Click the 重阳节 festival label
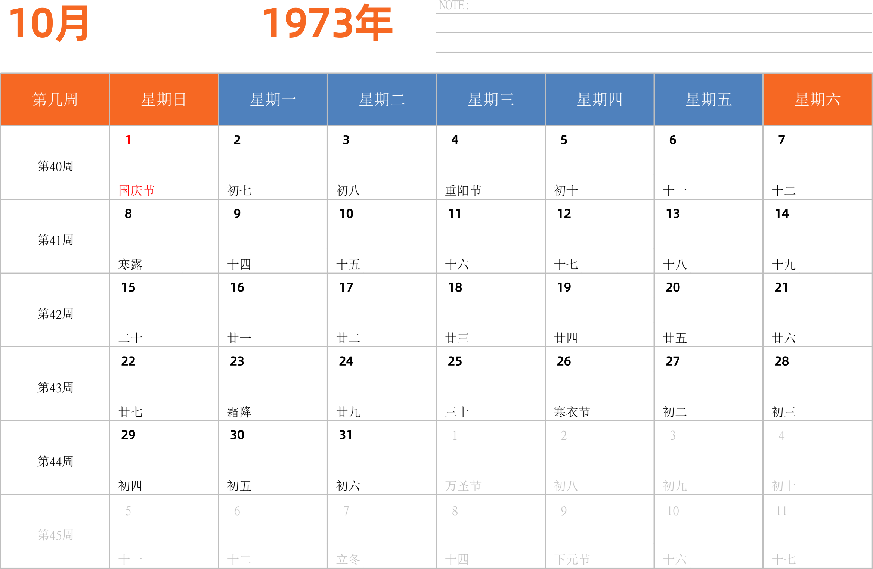 pos(463,190)
